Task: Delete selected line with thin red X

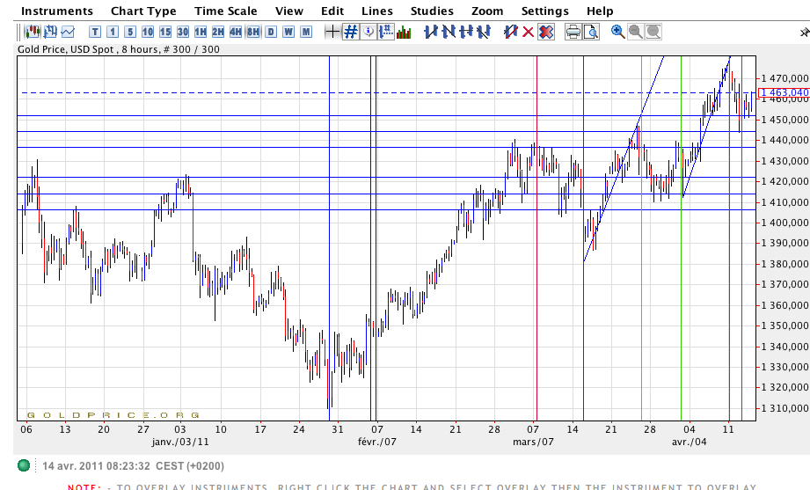Action: pos(528,32)
